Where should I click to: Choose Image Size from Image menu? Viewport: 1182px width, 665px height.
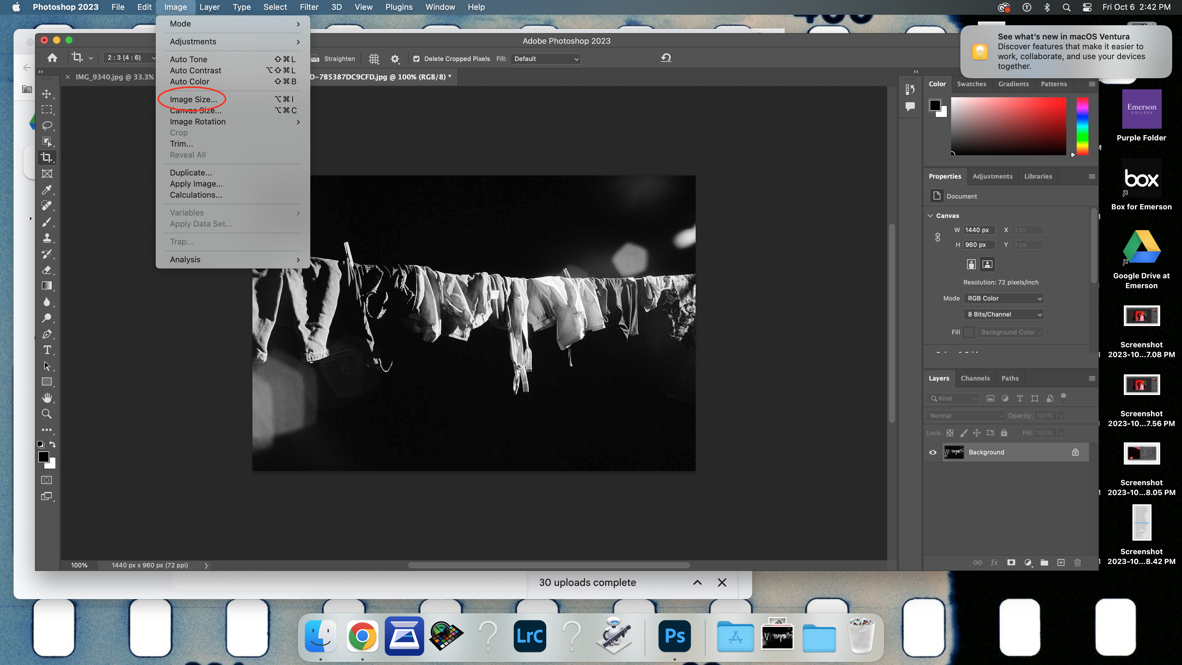click(233, 99)
